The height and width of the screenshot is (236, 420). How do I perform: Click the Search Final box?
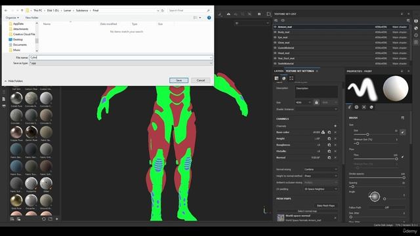tap(189, 10)
